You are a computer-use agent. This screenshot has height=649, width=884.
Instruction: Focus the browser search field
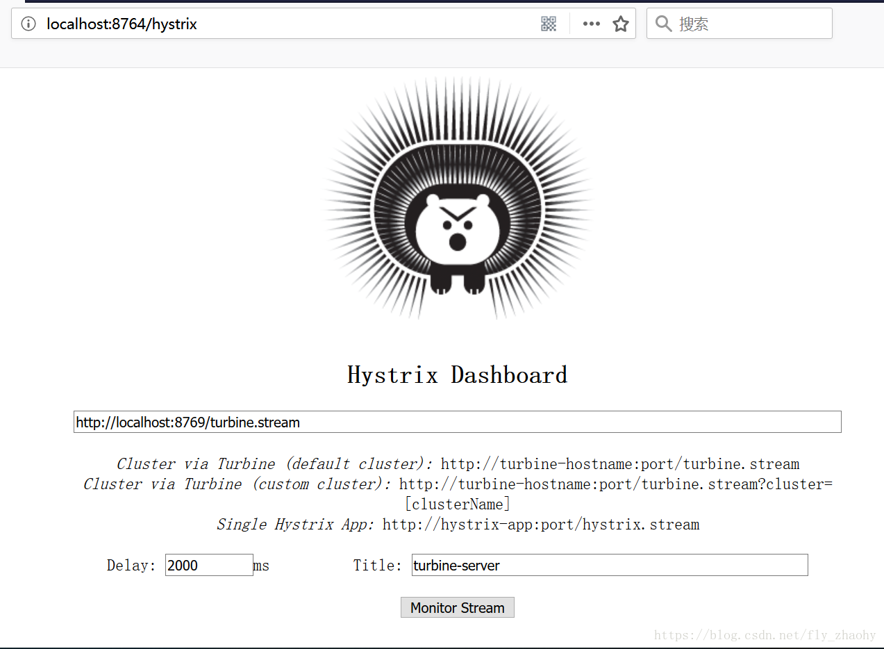pos(739,24)
